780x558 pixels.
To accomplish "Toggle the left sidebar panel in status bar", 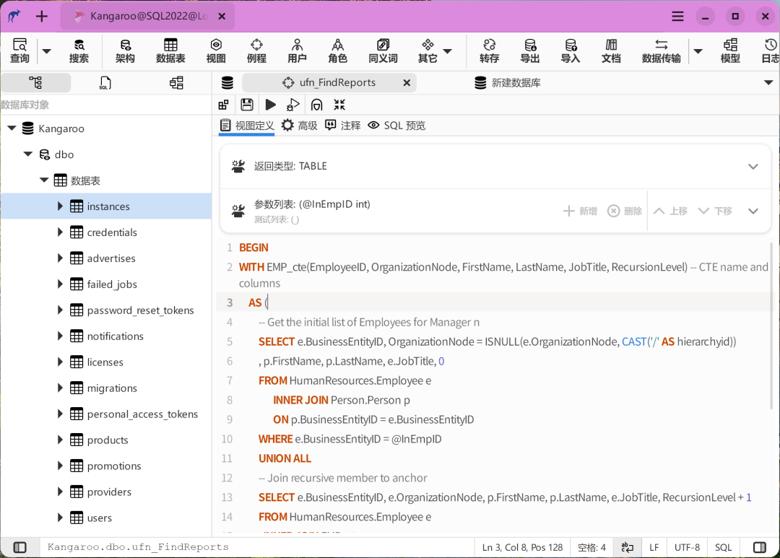I will 20,547.
